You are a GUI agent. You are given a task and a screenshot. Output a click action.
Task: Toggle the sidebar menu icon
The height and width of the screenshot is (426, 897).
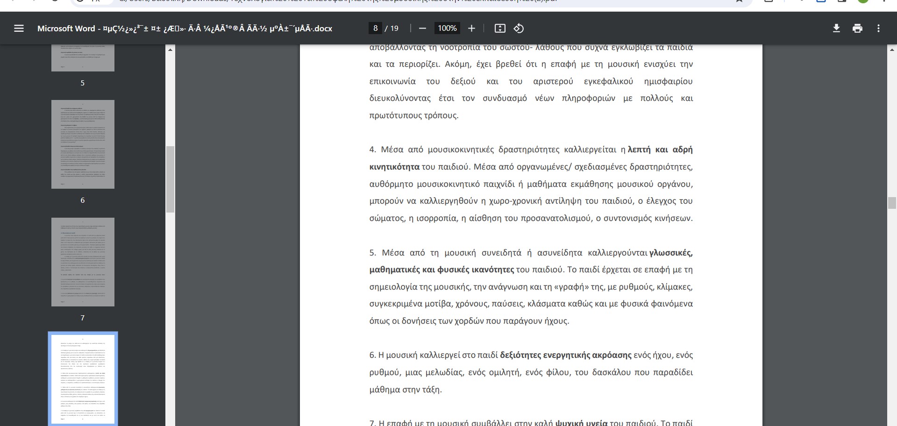19,28
